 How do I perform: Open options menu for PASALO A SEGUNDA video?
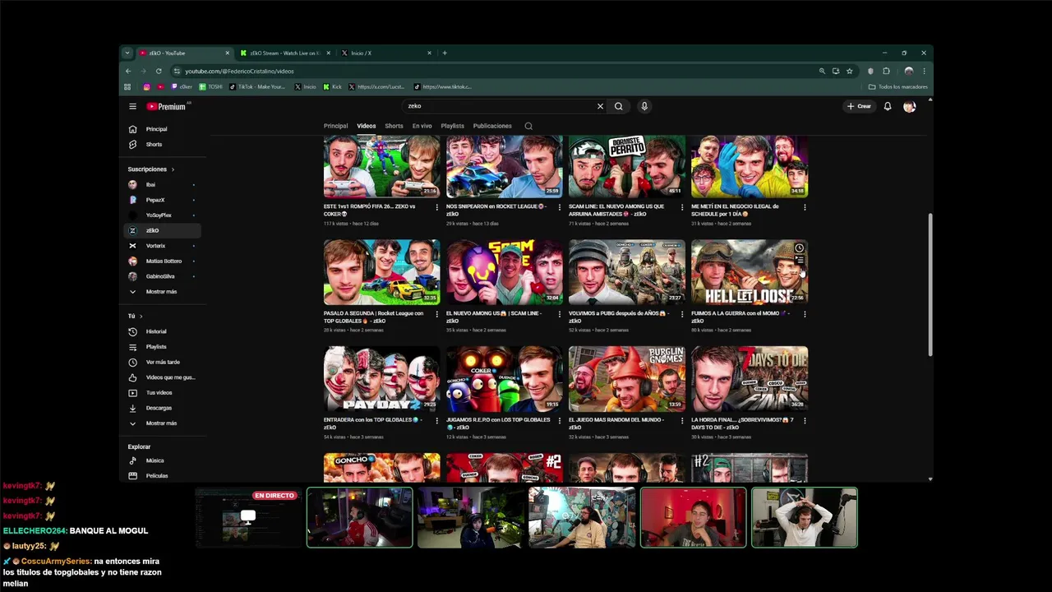(436, 314)
